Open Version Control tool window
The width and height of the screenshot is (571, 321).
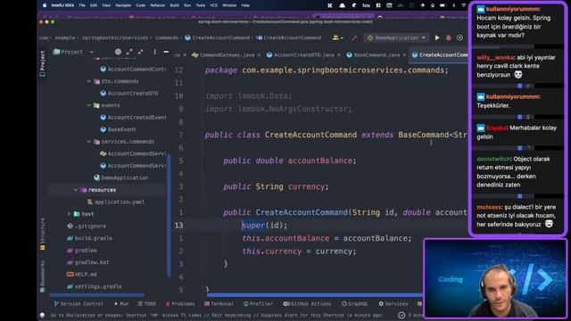(x=79, y=303)
